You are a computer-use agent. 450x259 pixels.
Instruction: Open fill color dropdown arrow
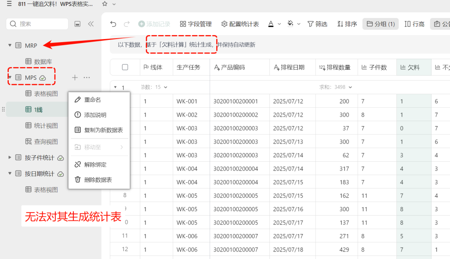pos(299,24)
